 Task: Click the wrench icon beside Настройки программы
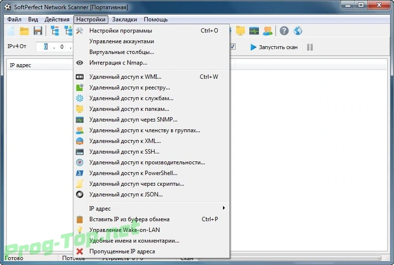point(80,31)
